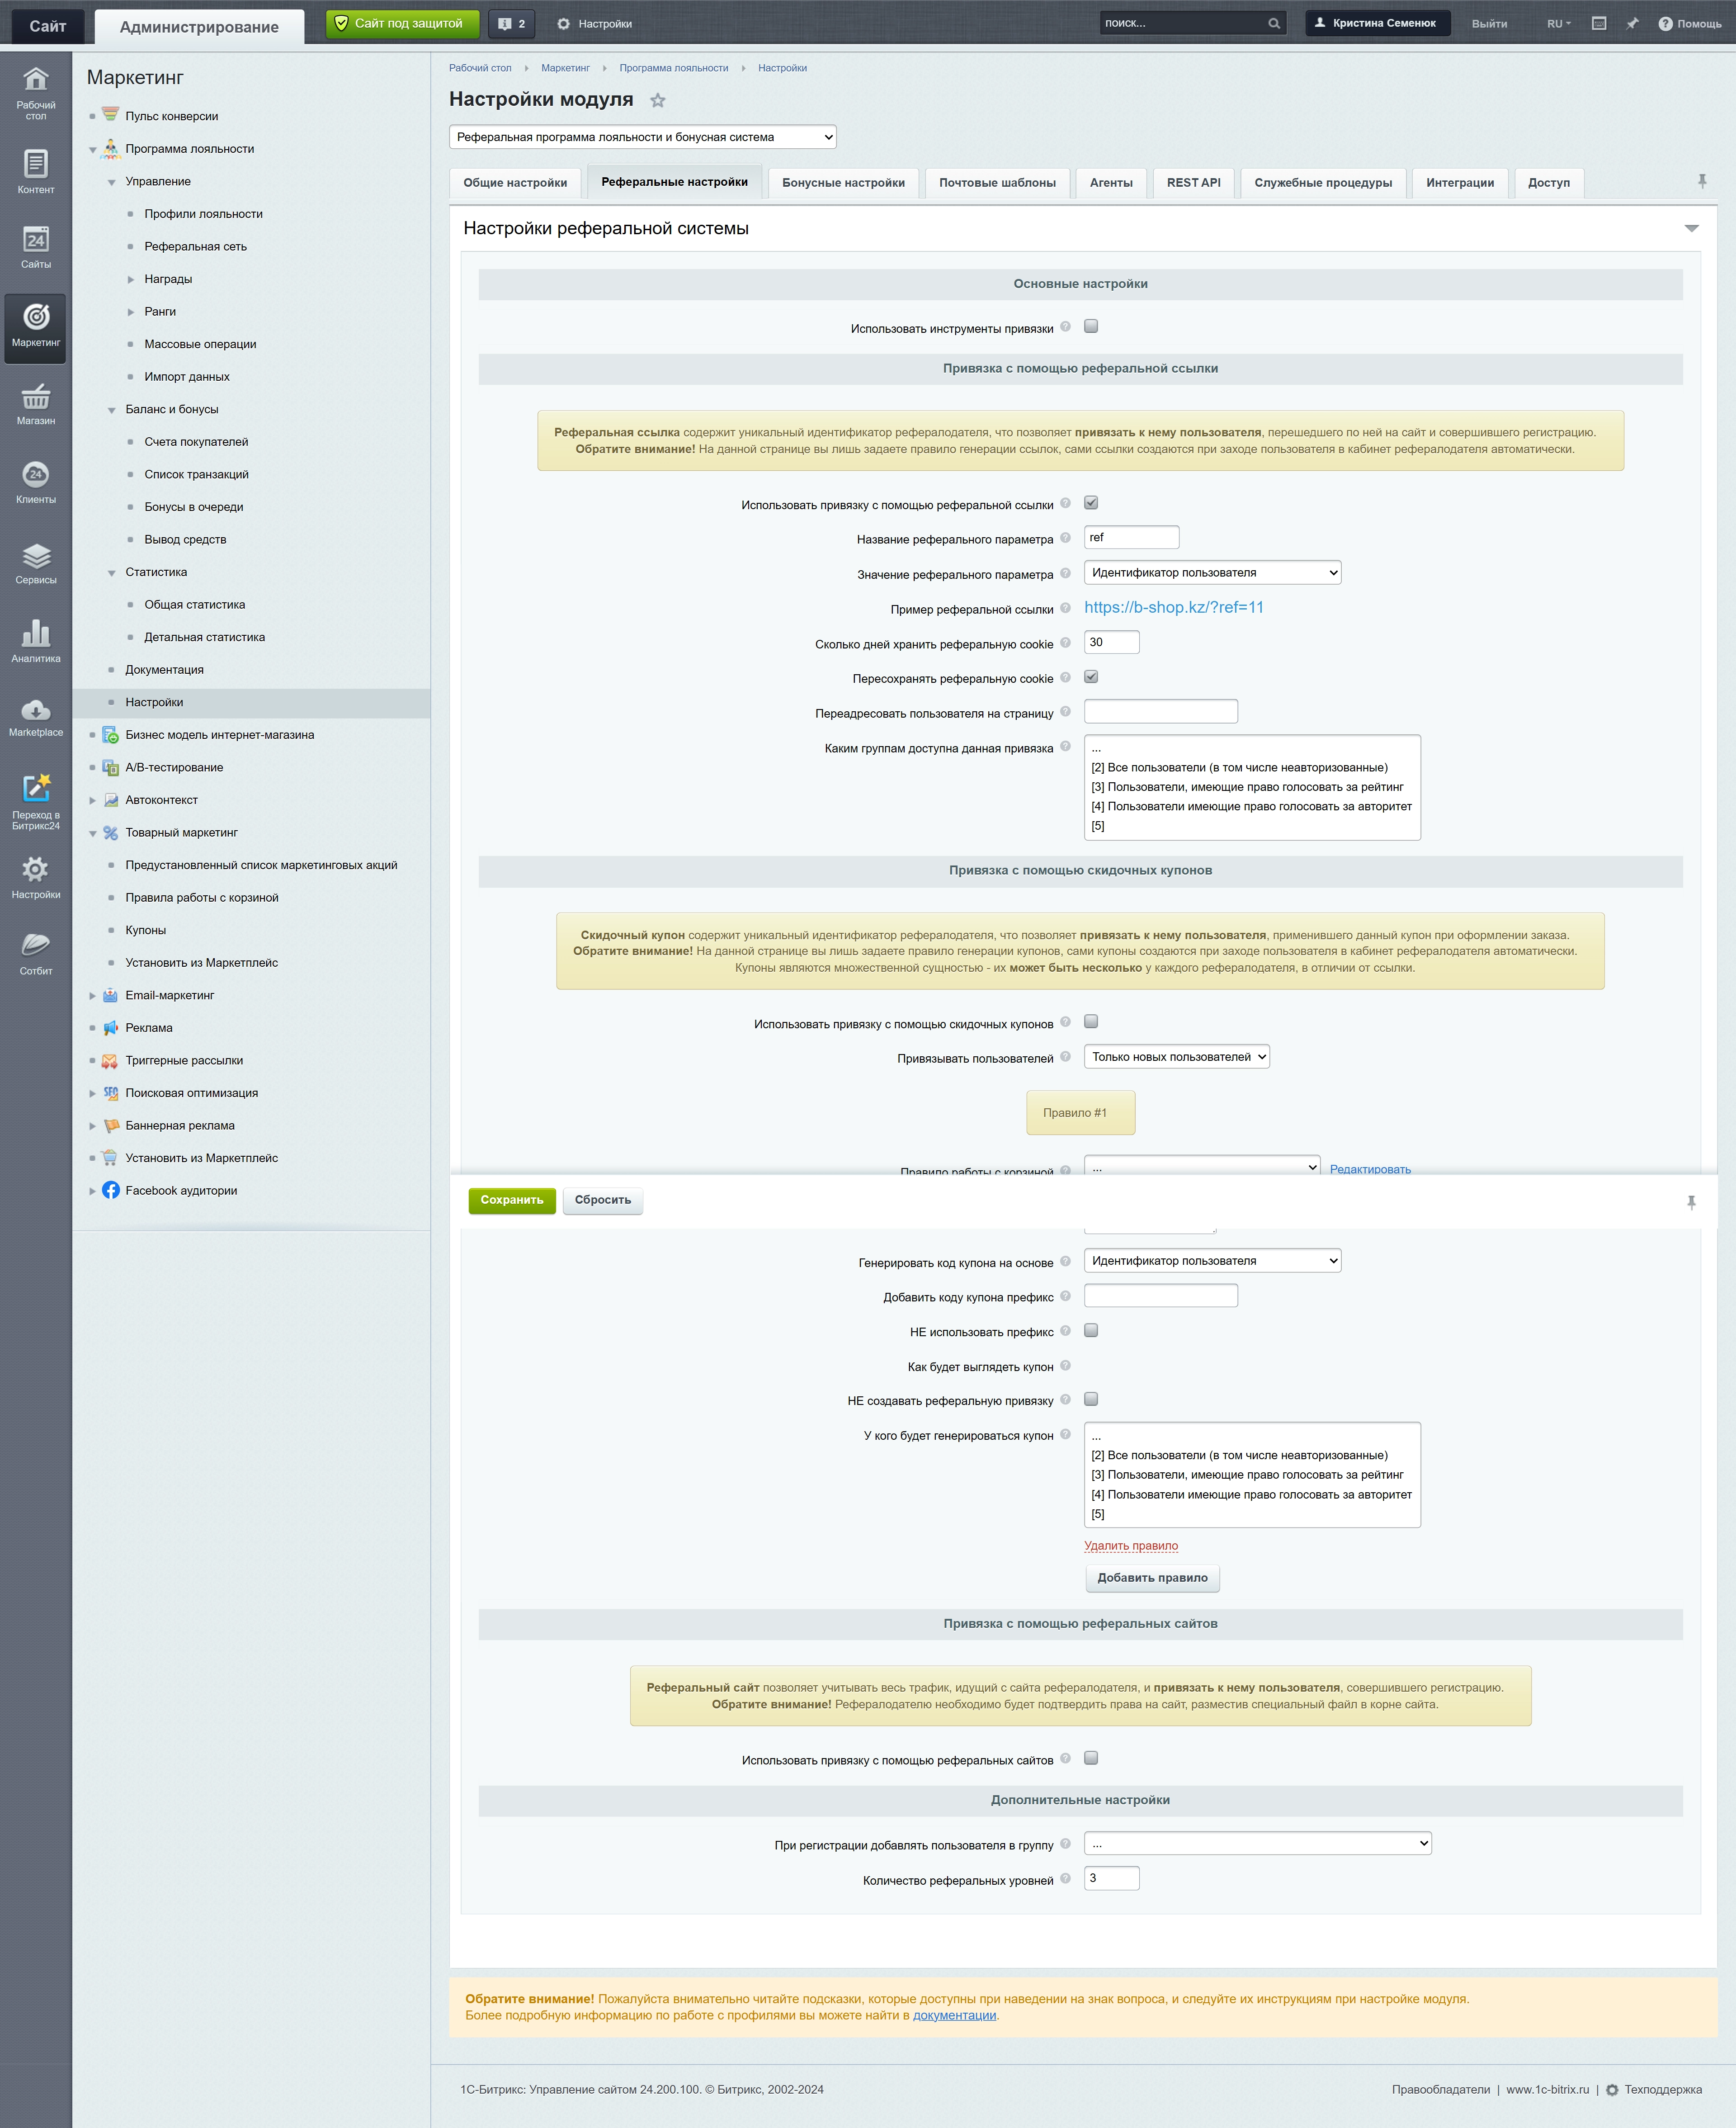Open Значение реферального параметра dropdown
The width and height of the screenshot is (1736, 2128).
pos(1212,573)
